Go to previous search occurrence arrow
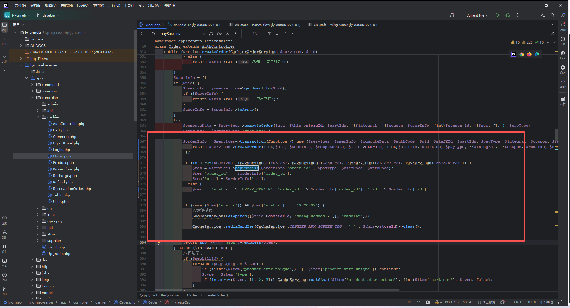Viewport: 570px width, 308px height. pos(269,34)
